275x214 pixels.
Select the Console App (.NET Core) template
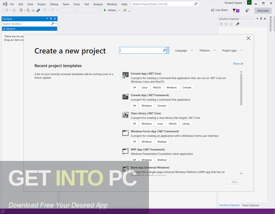[x=180, y=81]
